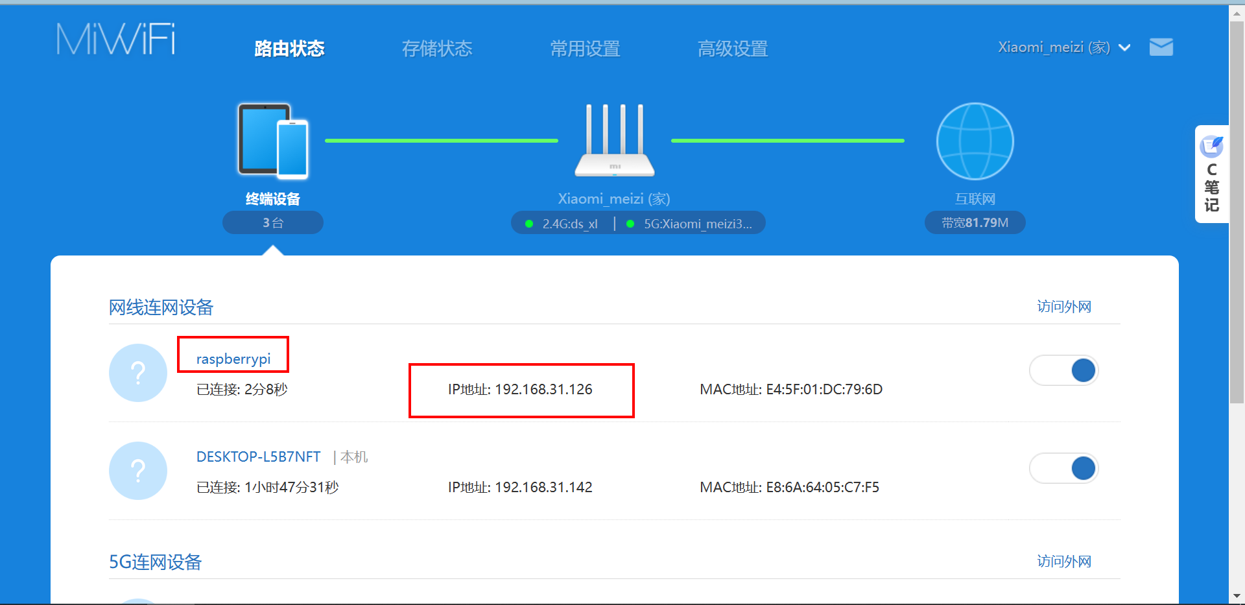
Task: Select the terminal devices tablet-phone icon
Action: (x=273, y=141)
